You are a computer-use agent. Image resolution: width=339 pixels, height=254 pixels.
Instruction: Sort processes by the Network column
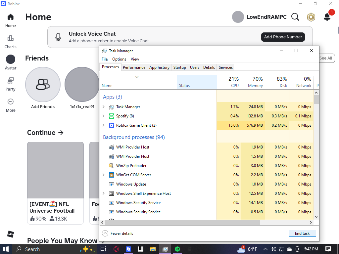click(x=301, y=82)
